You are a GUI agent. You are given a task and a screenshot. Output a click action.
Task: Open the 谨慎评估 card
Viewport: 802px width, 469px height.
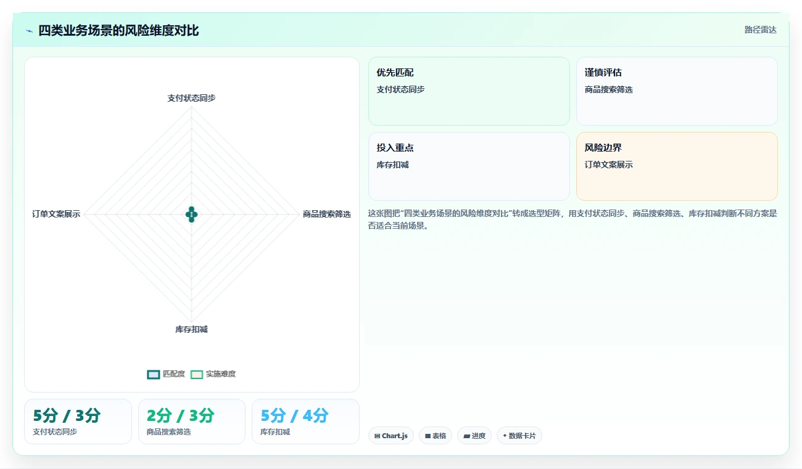pos(677,91)
